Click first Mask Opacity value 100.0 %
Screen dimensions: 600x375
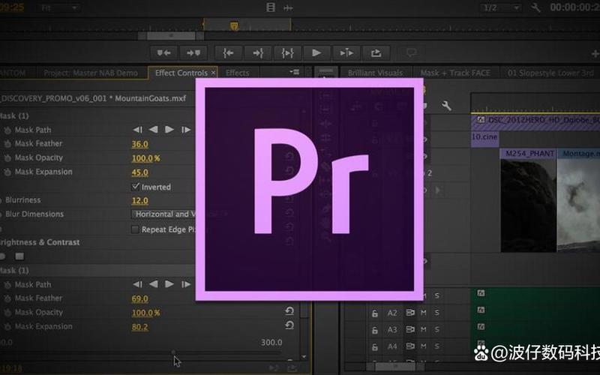pyautogui.click(x=145, y=158)
